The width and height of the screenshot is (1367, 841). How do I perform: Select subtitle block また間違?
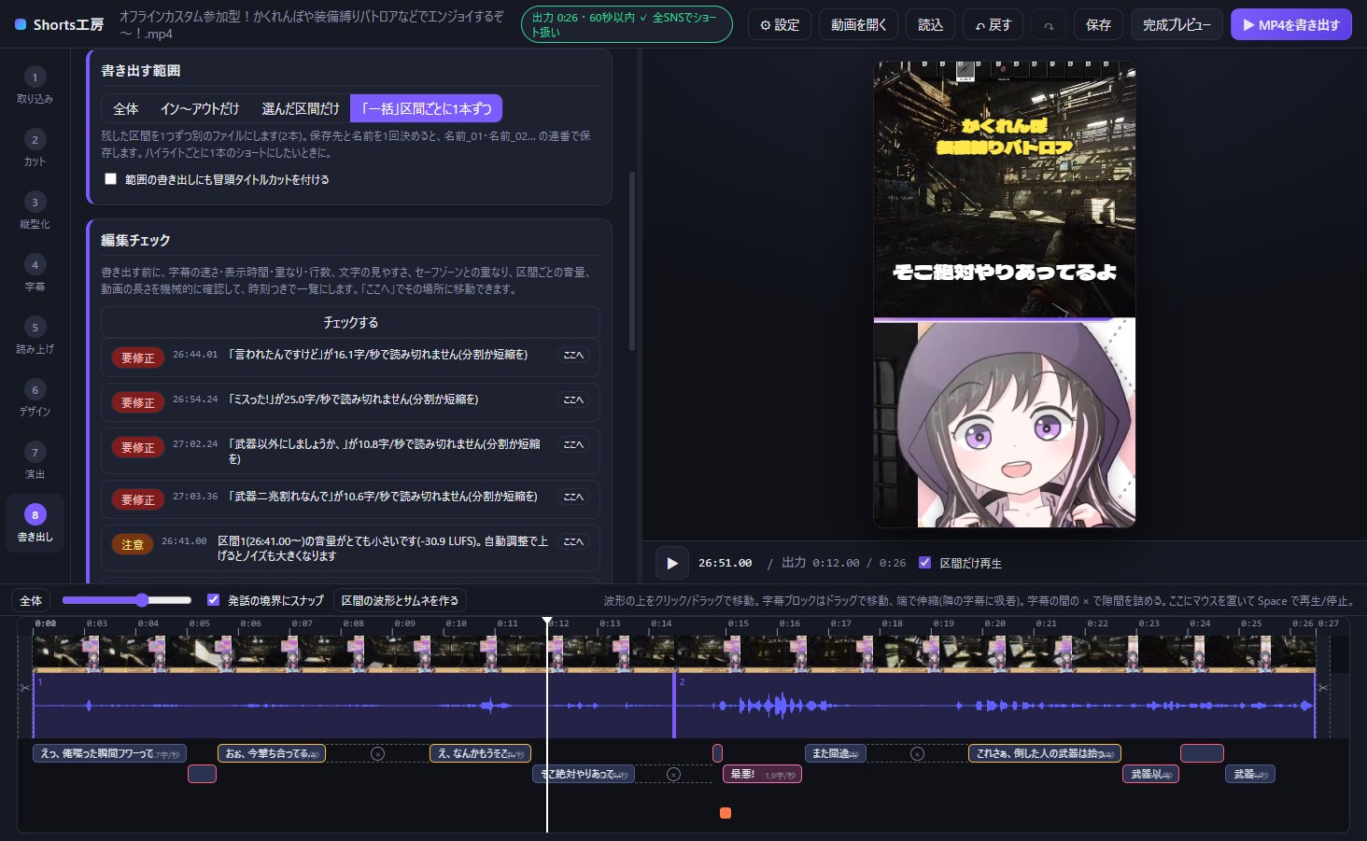point(836,753)
